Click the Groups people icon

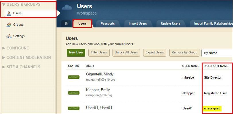point(9,25)
